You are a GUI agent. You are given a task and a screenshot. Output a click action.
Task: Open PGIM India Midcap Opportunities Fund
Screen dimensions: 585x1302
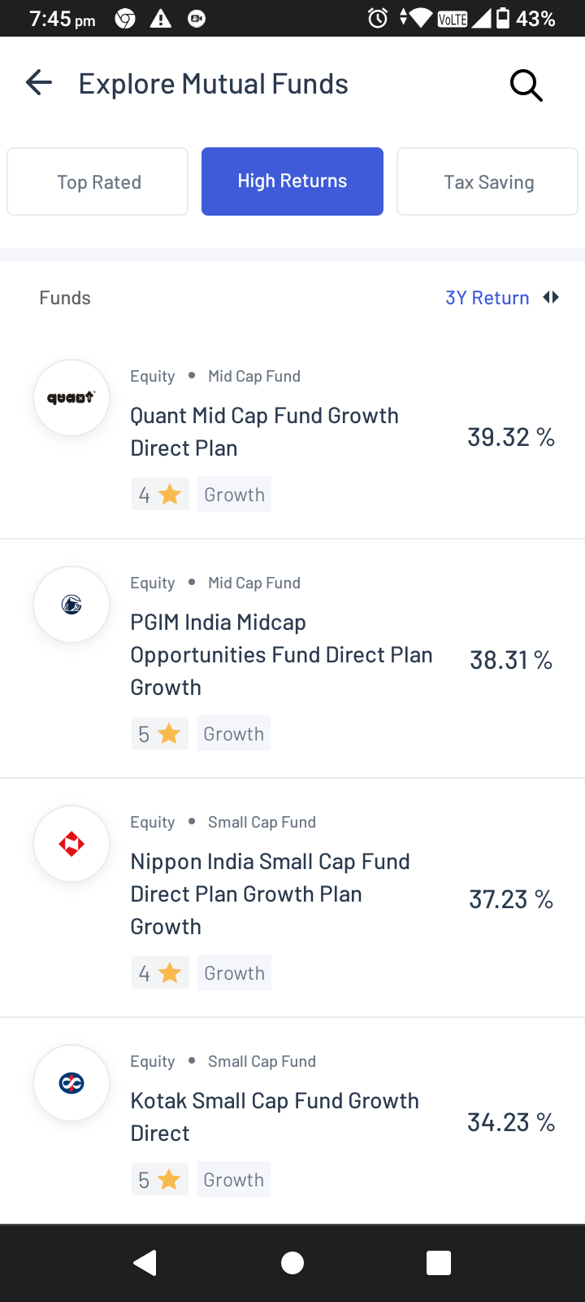281,654
